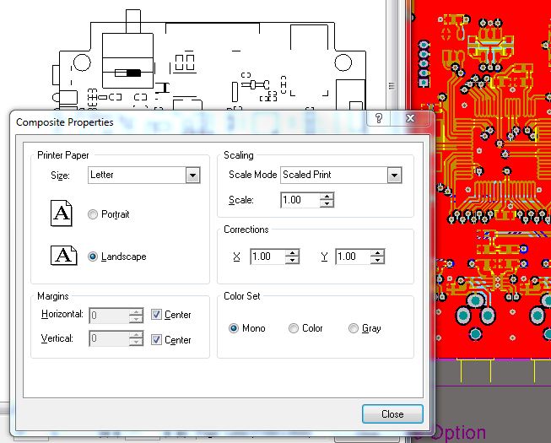The image size is (551, 443).
Task: Select the Landscape radio button
Action: click(93, 257)
